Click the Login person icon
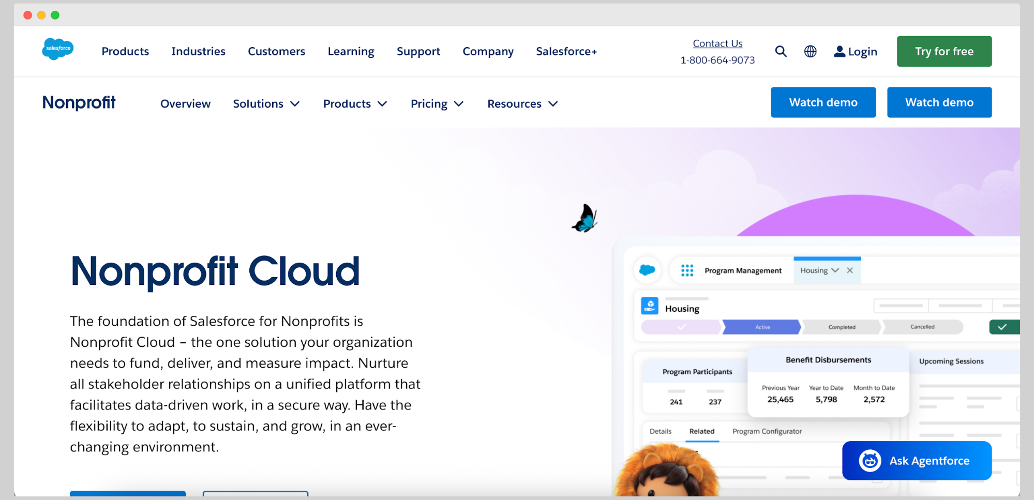 840,51
